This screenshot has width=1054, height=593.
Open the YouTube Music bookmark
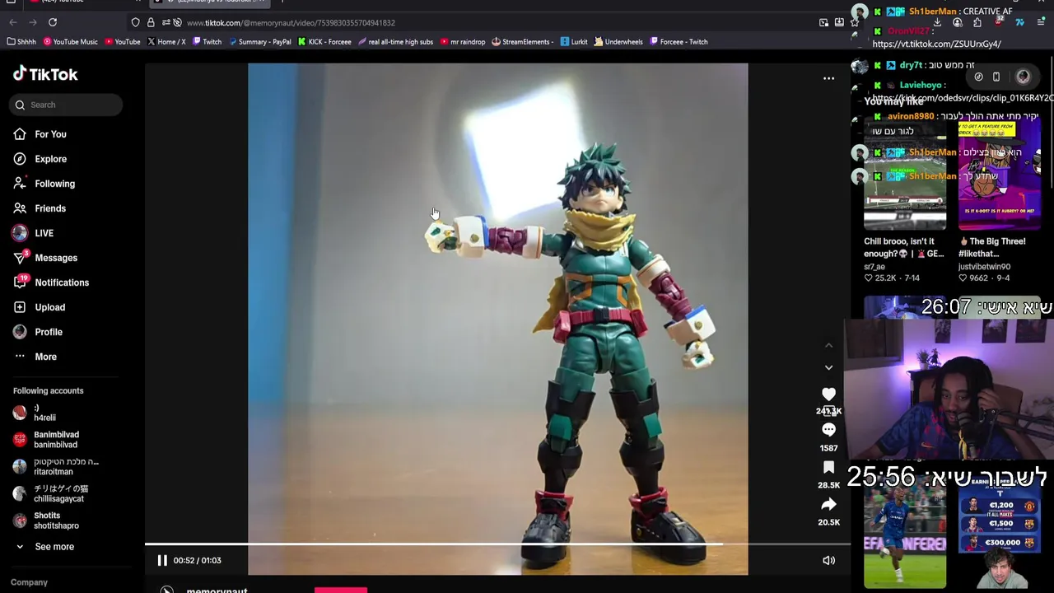click(71, 41)
